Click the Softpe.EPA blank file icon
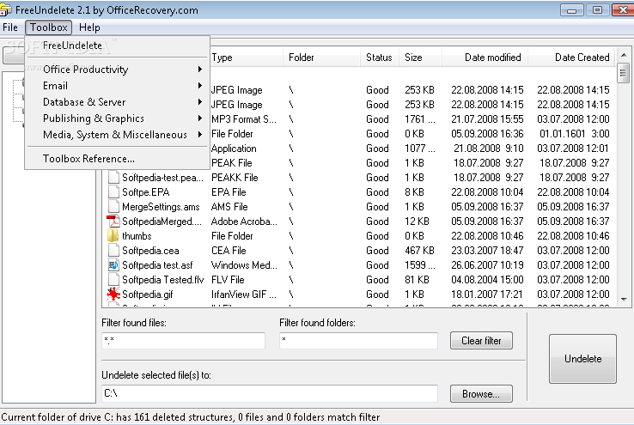 (113, 192)
